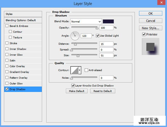Open the Blend Mode dropdown
Image resolution: width=167 pixels, height=127 pixels.
coord(86,21)
